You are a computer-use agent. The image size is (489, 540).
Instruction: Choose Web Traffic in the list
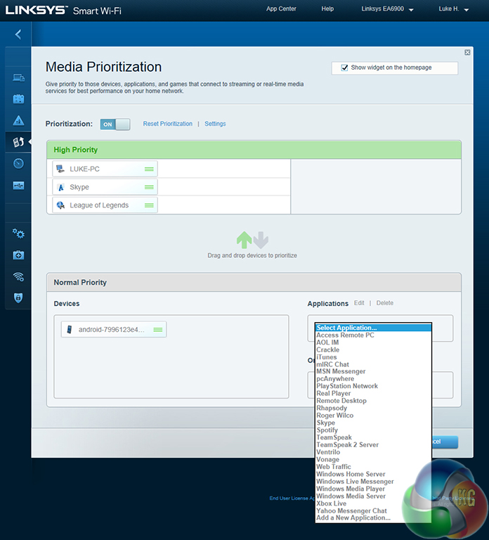pyautogui.click(x=373, y=467)
